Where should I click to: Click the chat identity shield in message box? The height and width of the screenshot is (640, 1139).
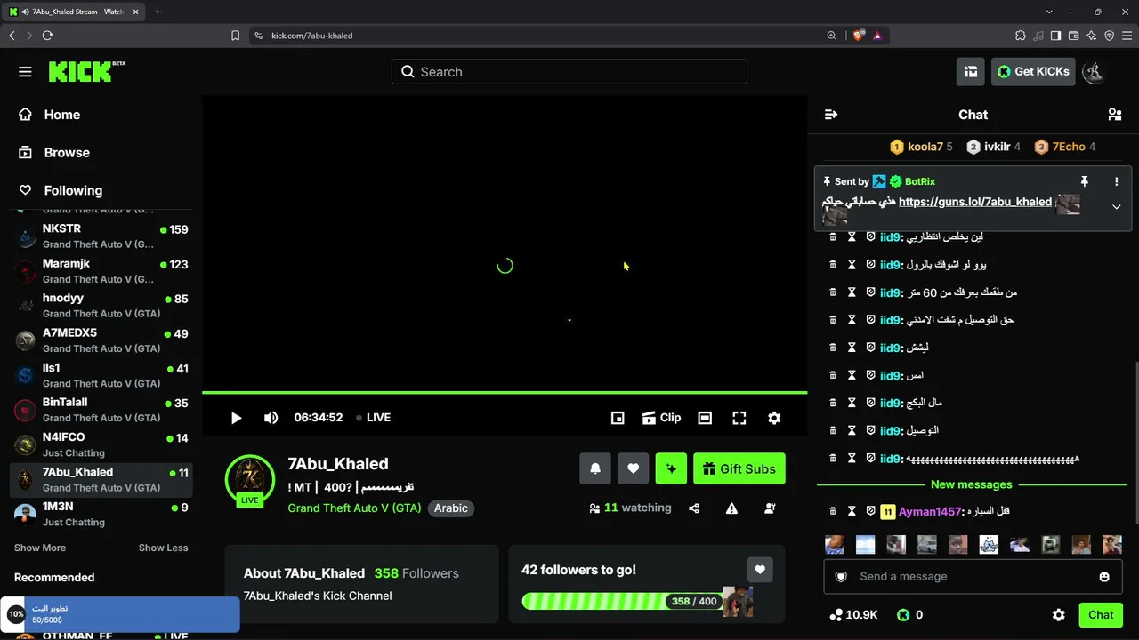coord(841,577)
